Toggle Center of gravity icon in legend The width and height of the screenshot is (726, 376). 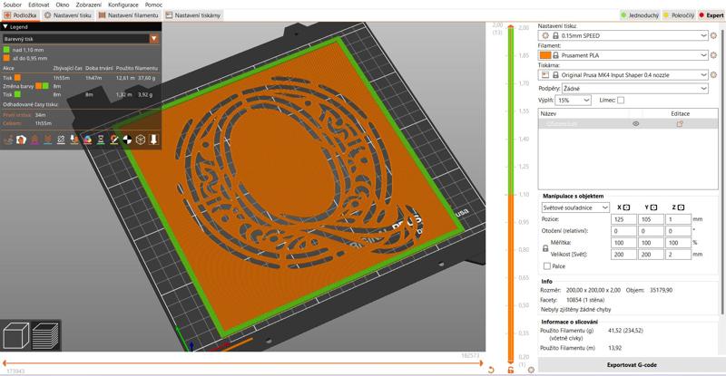(x=127, y=140)
